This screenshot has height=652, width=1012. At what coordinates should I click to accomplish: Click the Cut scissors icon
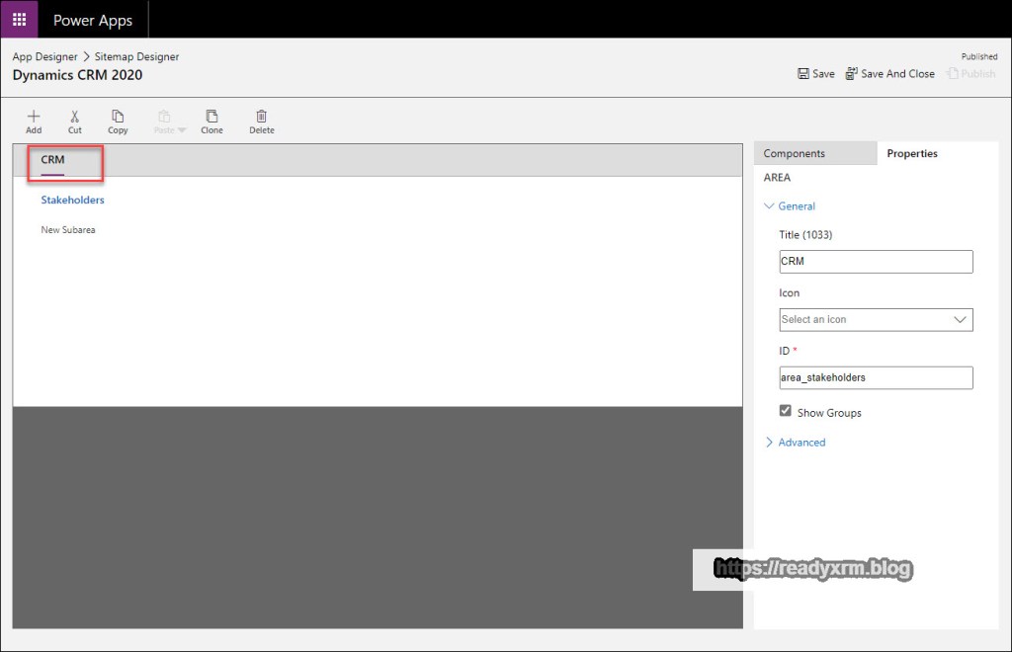click(75, 117)
